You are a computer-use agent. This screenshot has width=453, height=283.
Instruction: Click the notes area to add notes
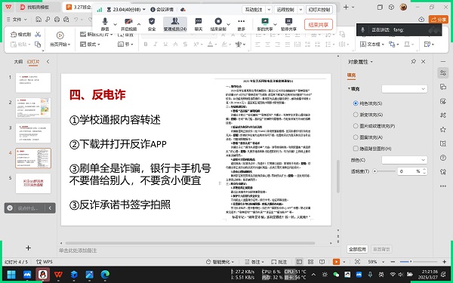pos(78,251)
